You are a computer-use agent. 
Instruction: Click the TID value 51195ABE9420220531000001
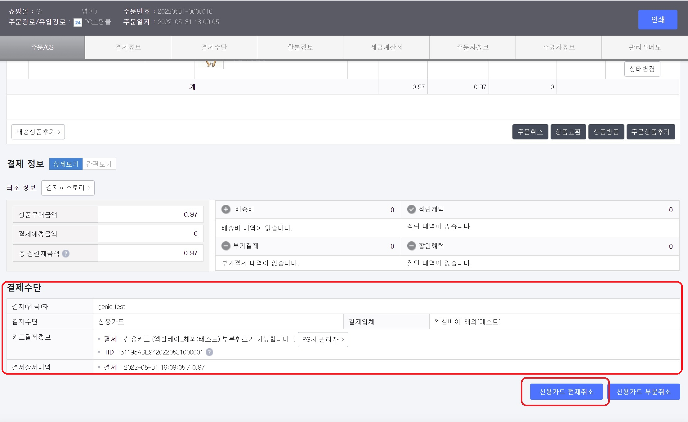[162, 352]
